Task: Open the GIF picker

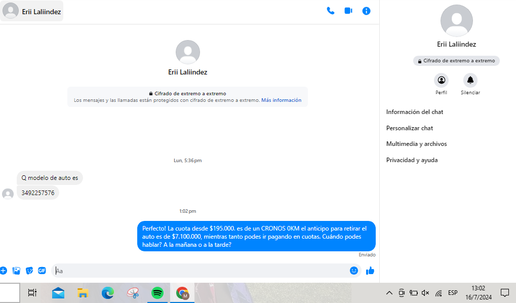Action: 42,271
